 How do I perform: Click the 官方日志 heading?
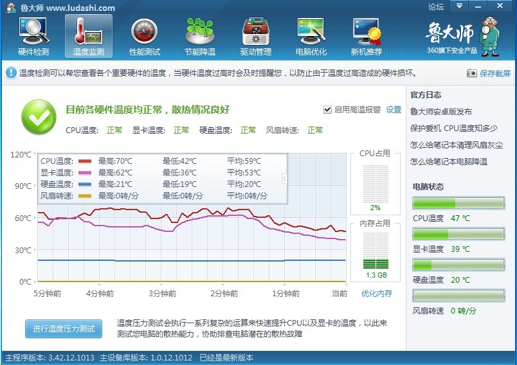pos(426,95)
